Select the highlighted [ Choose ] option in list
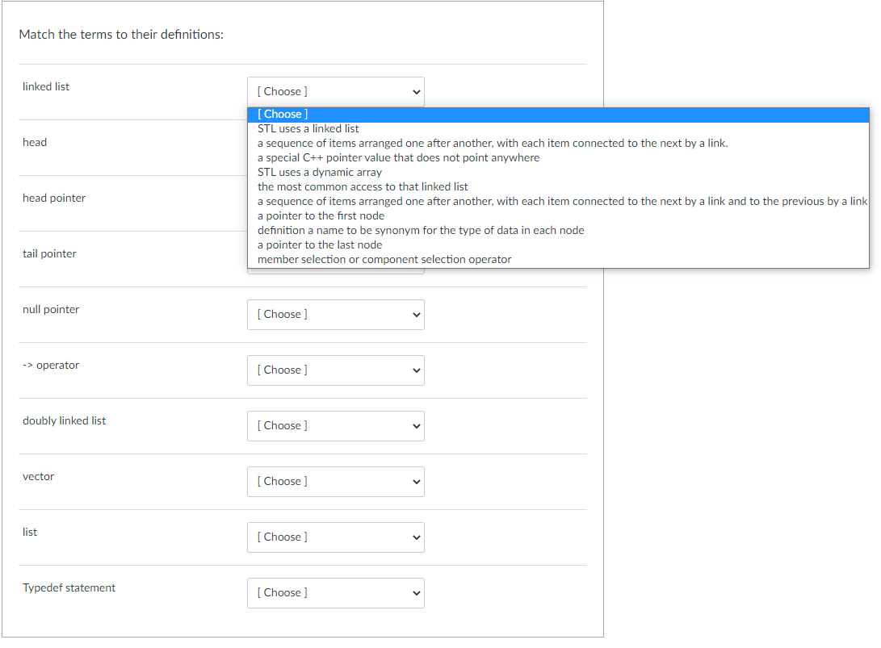 pyautogui.click(x=558, y=114)
